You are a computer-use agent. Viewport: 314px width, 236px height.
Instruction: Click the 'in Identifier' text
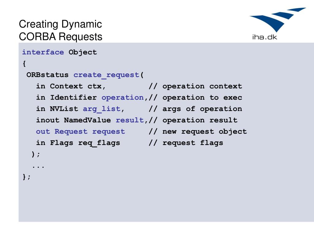point(67,97)
